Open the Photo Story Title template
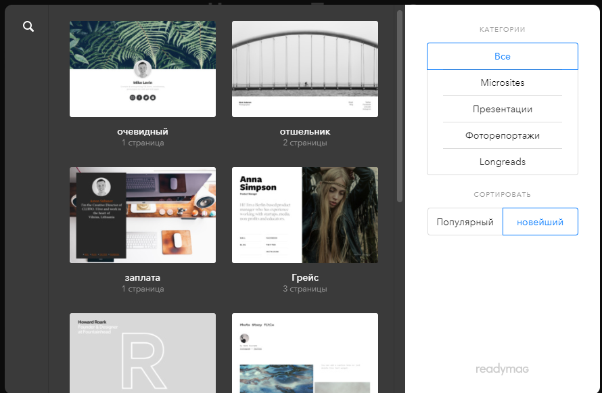This screenshot has width=602, height=393. tap(305, 352)
